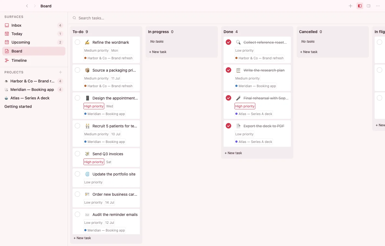
Task: Click the package emoji on Source a packaging
Action: pos(87,70)
